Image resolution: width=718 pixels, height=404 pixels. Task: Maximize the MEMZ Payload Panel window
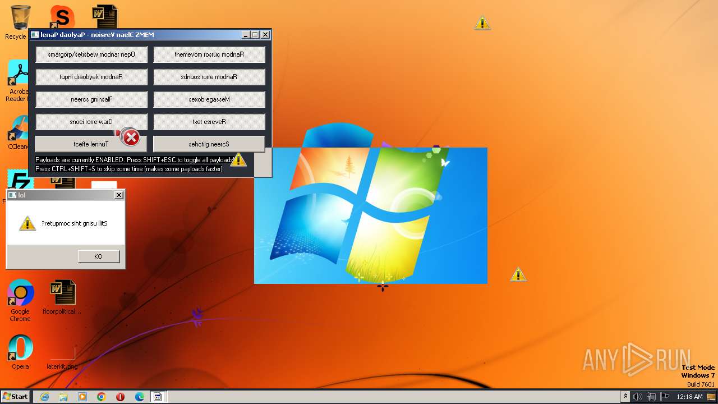tap(255, 35)
